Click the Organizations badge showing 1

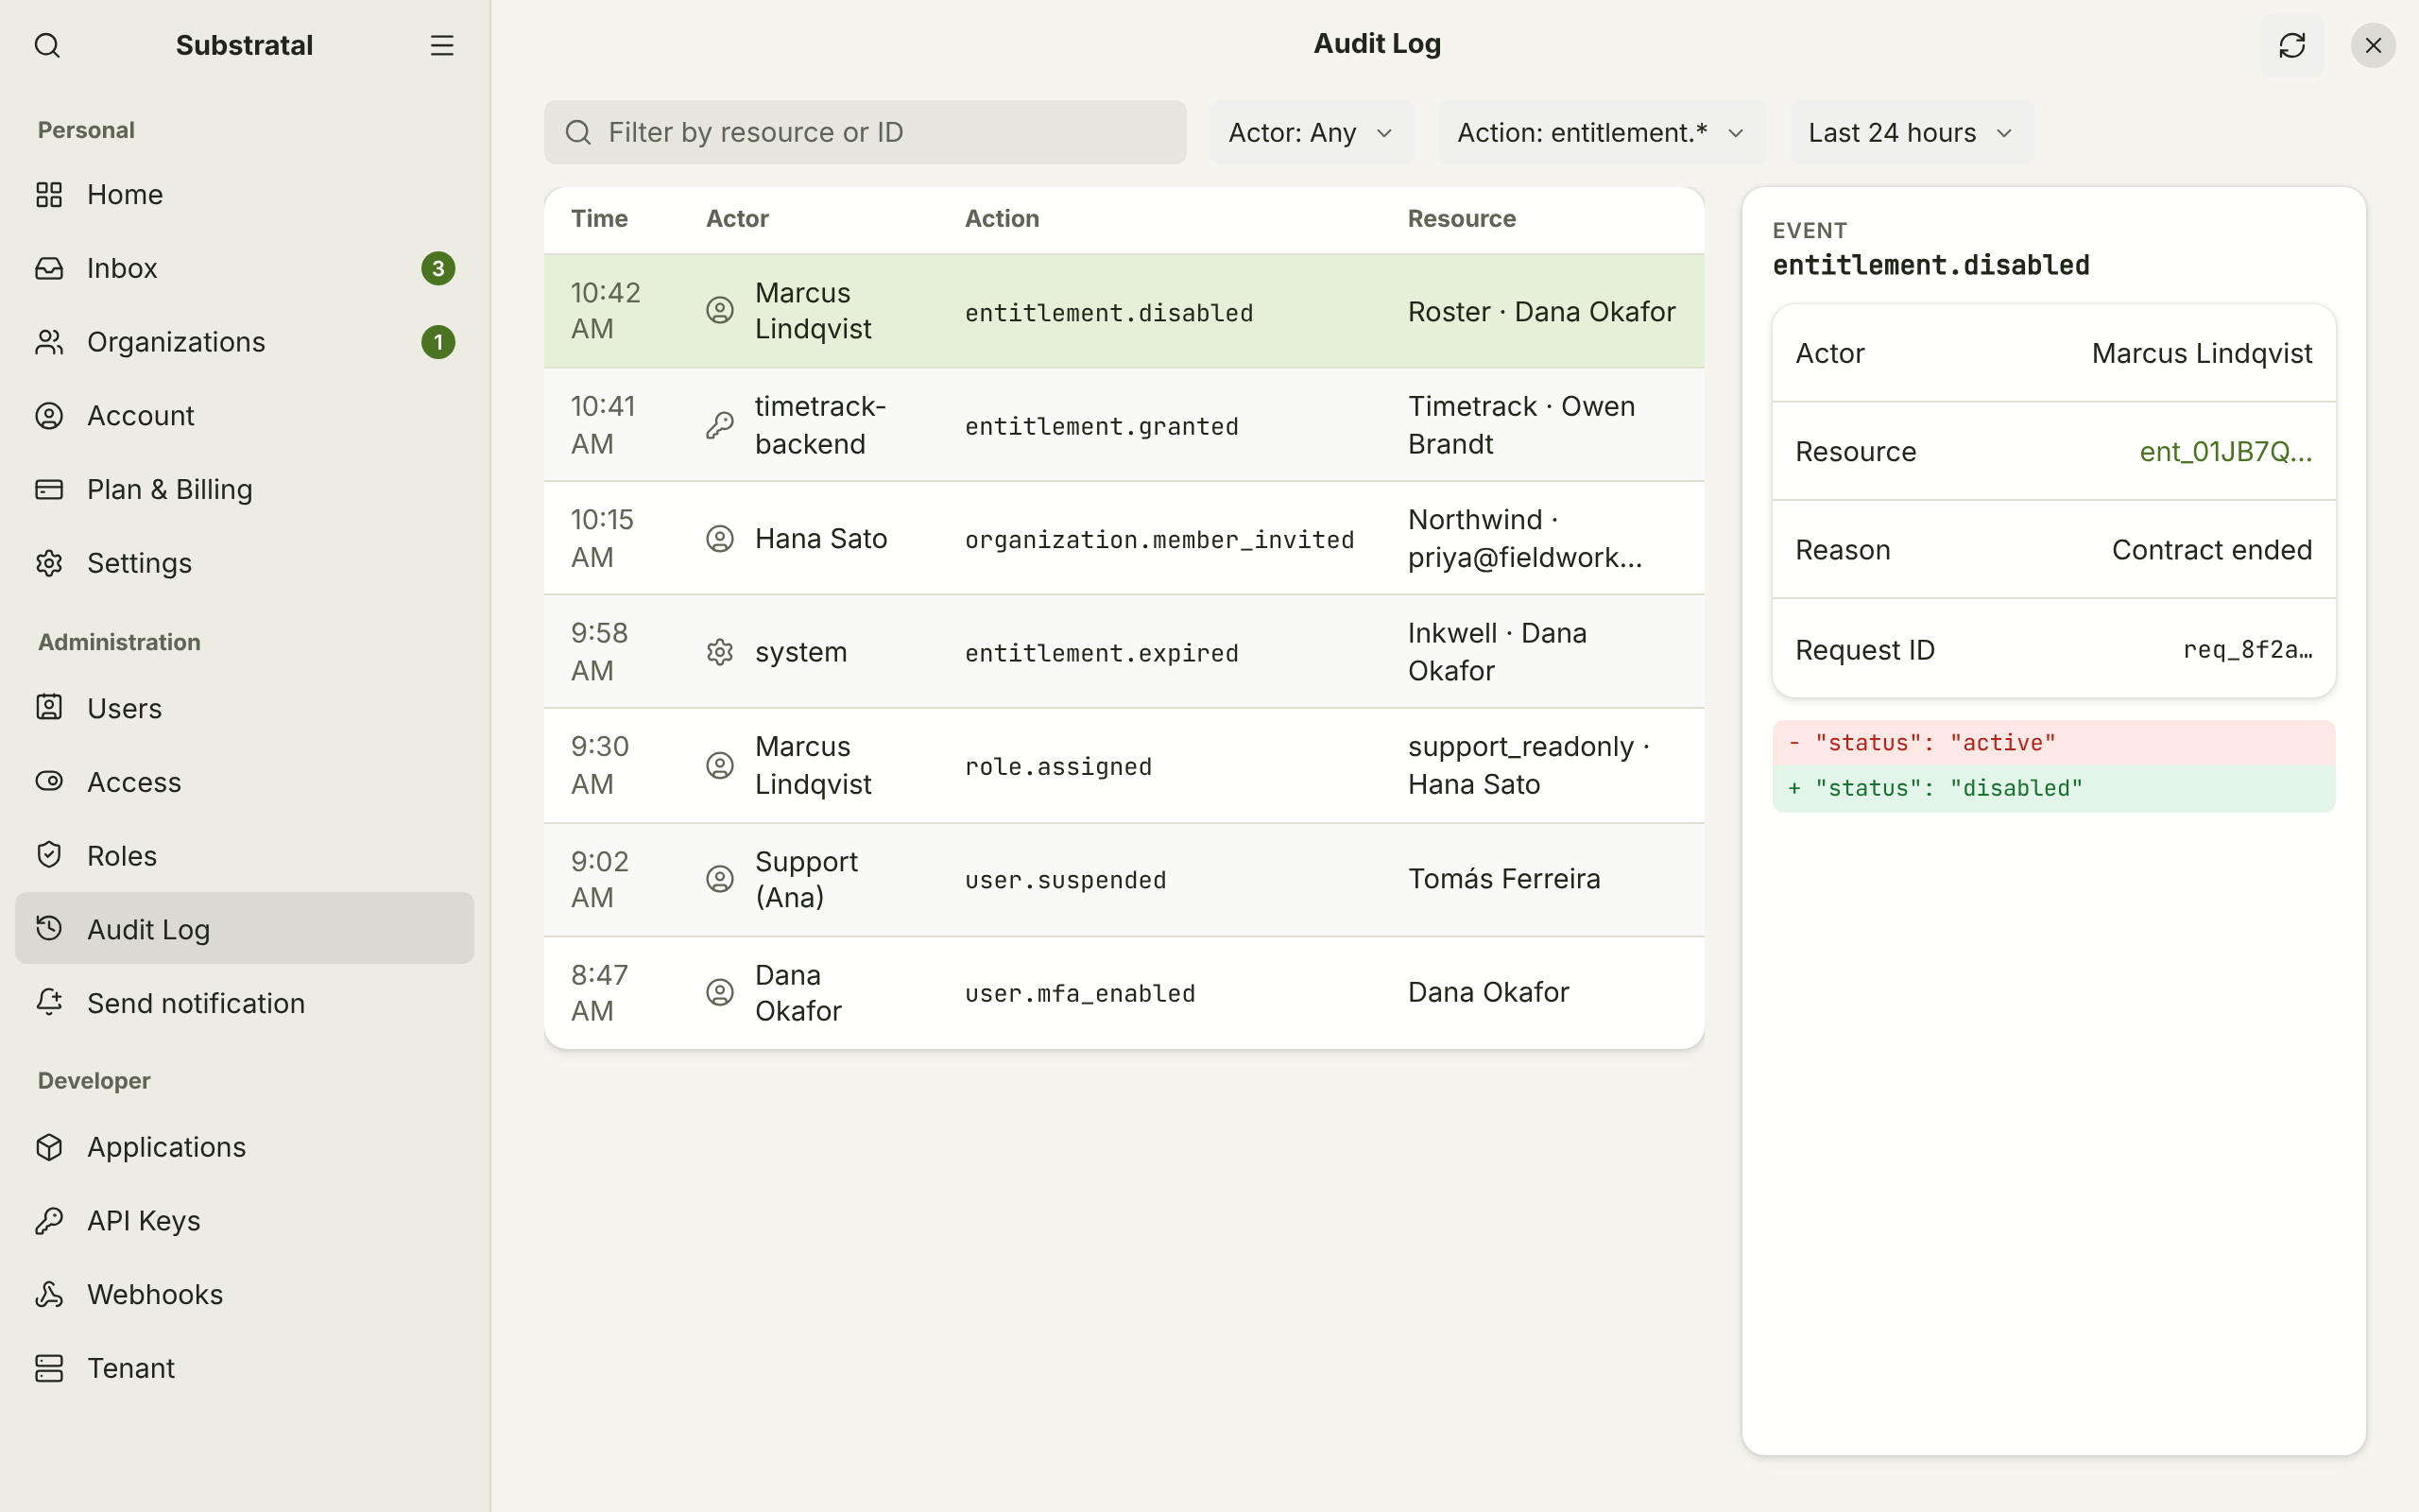tap(437, 342)
